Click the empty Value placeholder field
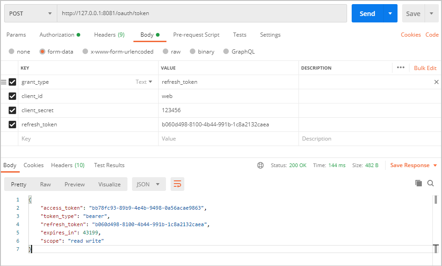Viewport: 442px width, 266px height. click(x=228, y=138)
